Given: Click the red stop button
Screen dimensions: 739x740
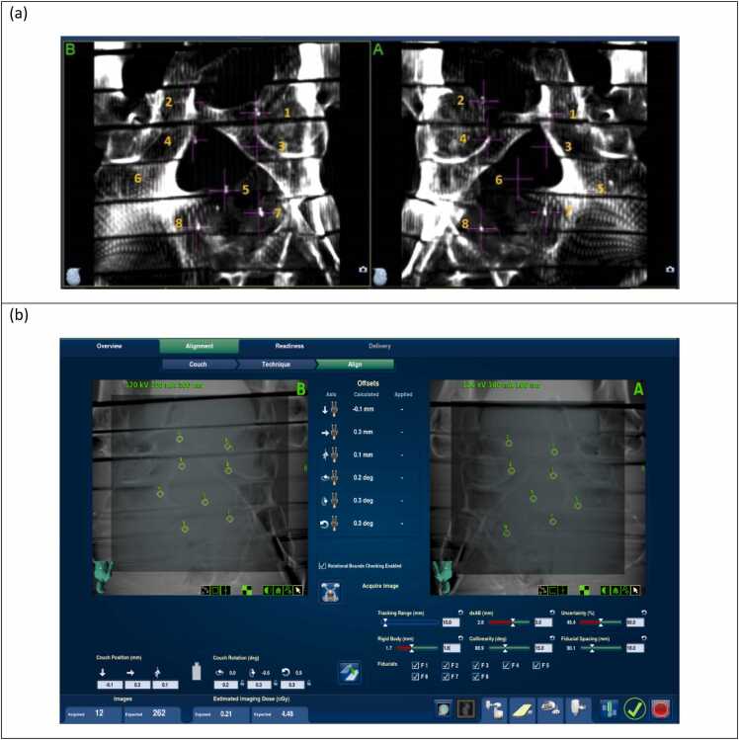Looking at the screenshot, I should coord(661,708).
